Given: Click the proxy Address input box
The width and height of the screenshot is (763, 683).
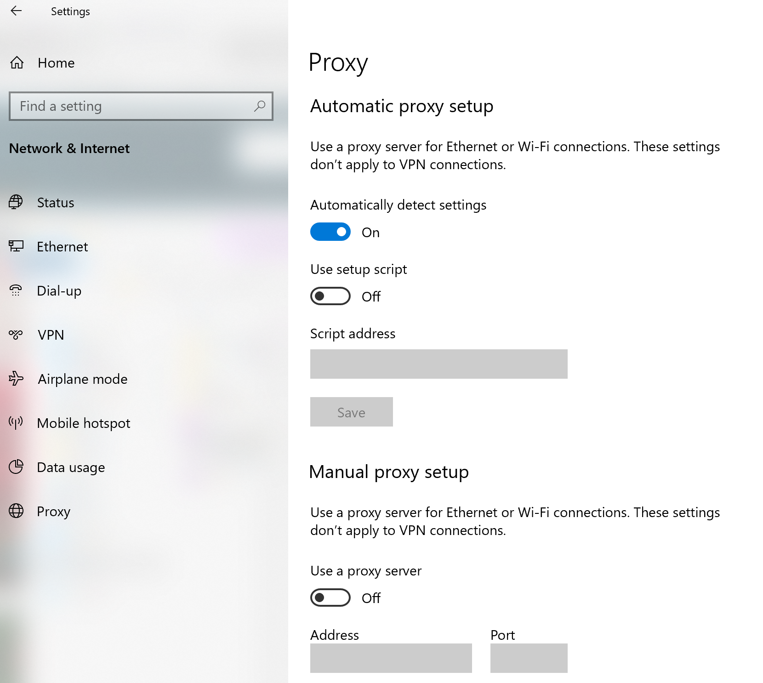Looking at the screenshot, I should 391,658.
